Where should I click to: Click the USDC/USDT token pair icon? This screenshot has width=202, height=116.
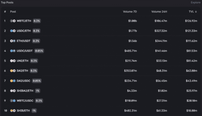coord(13,51)
